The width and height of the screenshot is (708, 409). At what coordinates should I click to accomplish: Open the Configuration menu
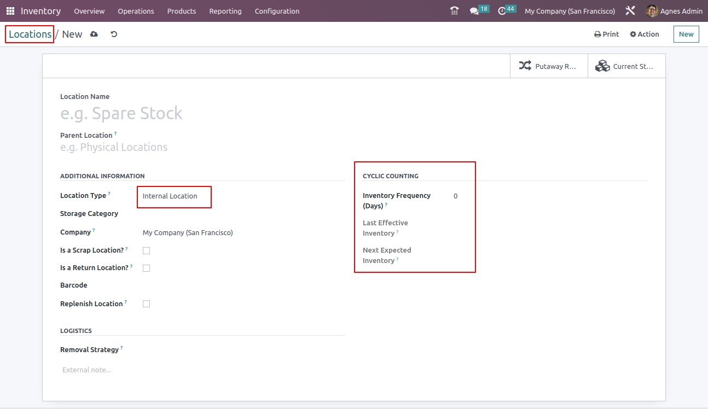[277, 11]
